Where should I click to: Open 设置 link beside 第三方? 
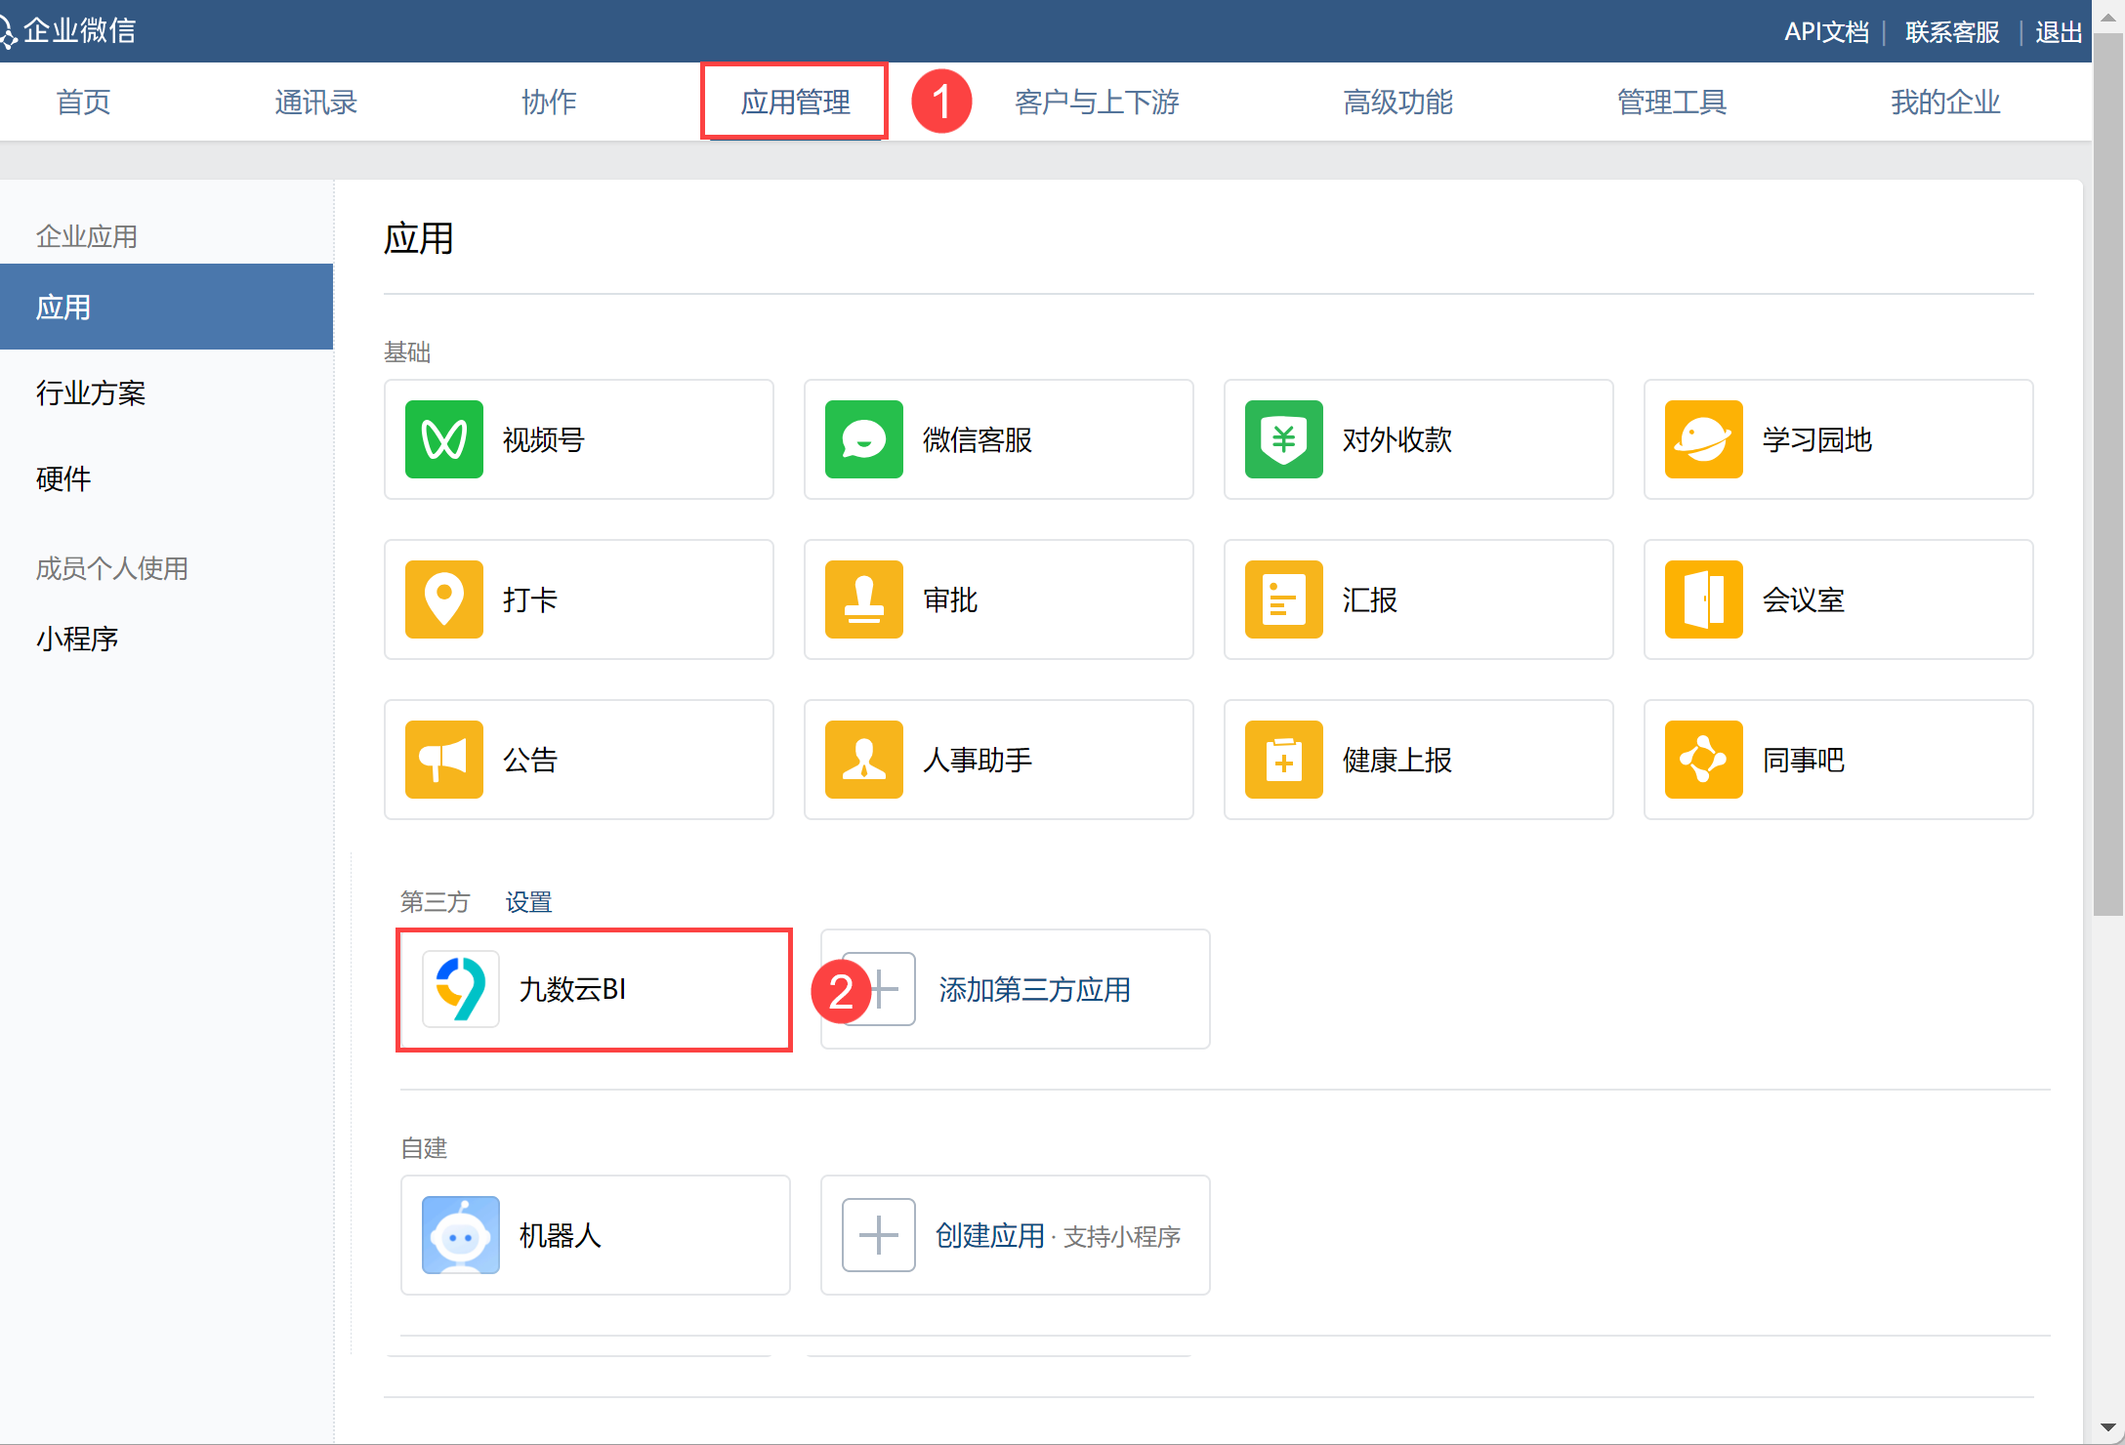click(x=528, y=902)
